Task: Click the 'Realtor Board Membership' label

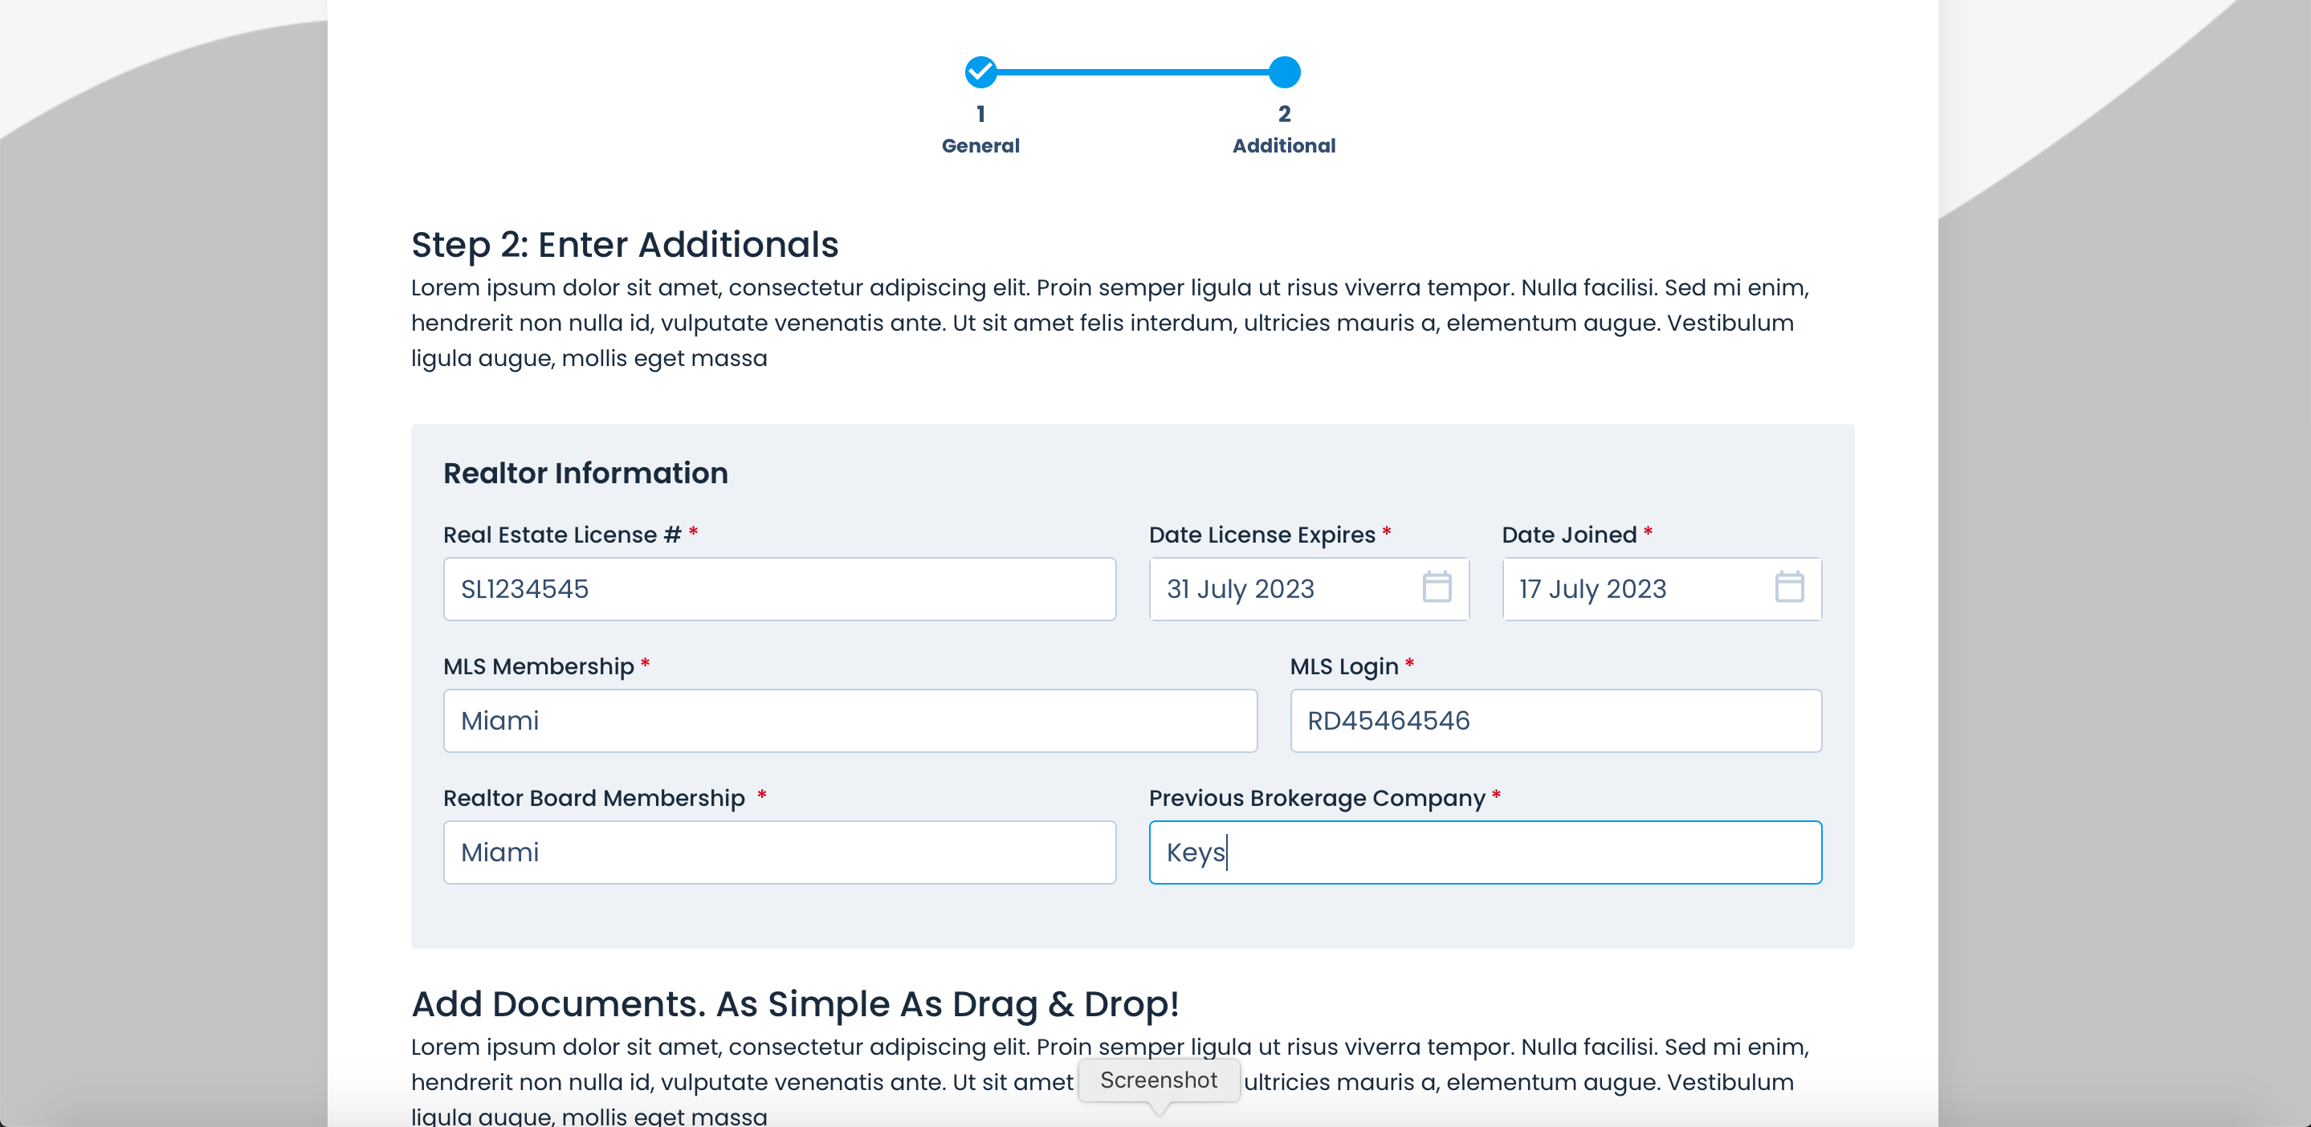Action: click(x=594, y=798)
